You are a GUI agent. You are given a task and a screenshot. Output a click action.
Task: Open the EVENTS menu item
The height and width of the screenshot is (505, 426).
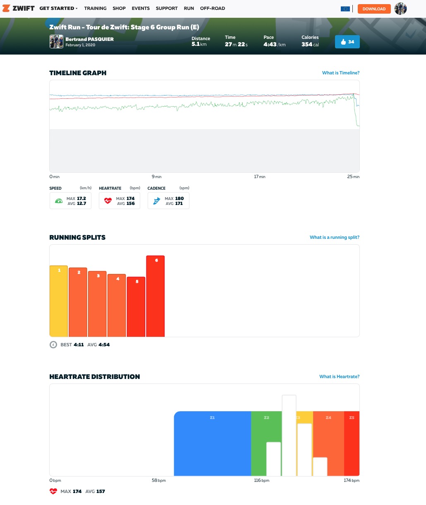tap(141, 8)
